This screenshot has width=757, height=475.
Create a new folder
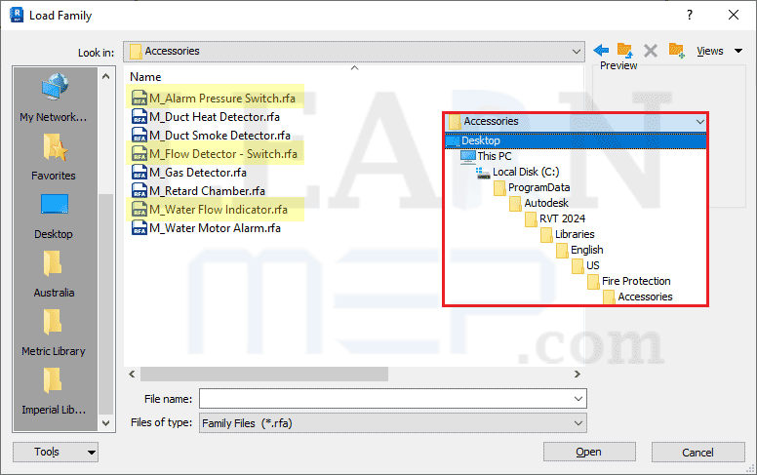[x=676, y=51]
